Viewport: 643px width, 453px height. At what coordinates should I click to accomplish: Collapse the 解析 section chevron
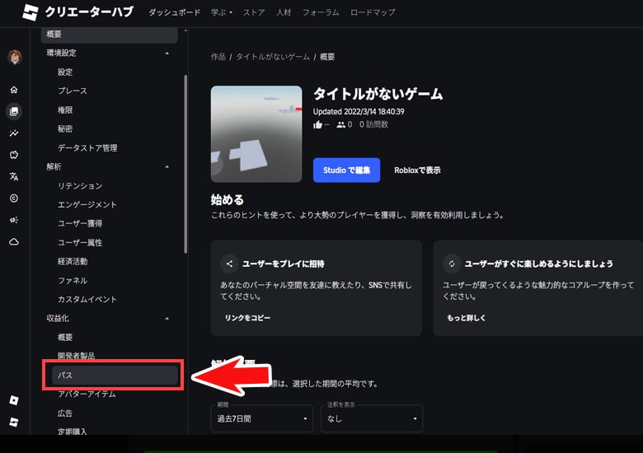point(167,166)
